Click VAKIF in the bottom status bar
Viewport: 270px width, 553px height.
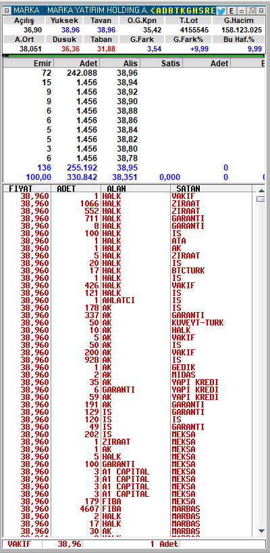[x=19, y=544]
